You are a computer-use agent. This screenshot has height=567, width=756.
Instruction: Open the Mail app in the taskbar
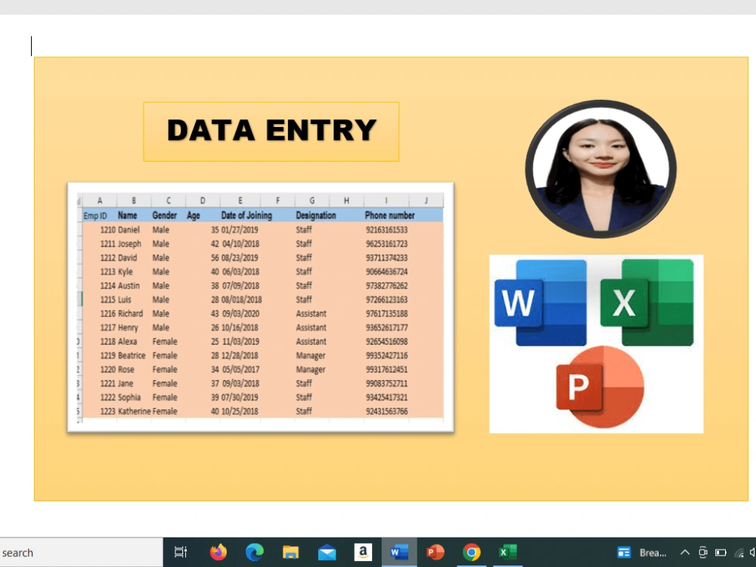327,553
